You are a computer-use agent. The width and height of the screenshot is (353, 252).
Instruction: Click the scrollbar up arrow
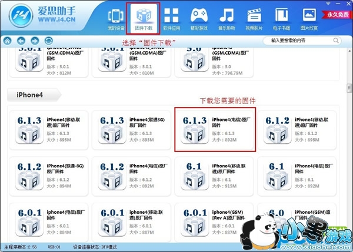[349, 51]
